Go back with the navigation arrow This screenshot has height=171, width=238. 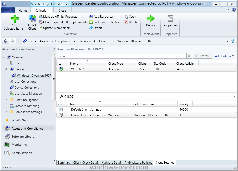click(5, 41)
